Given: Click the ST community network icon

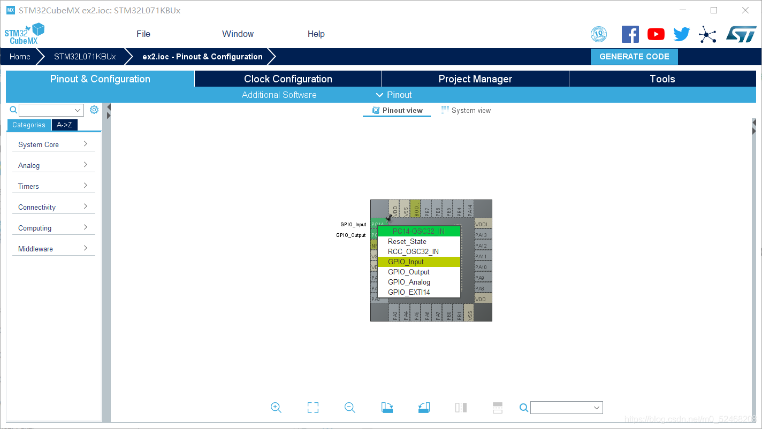Looking at the screenshot, I should [707, 35].
